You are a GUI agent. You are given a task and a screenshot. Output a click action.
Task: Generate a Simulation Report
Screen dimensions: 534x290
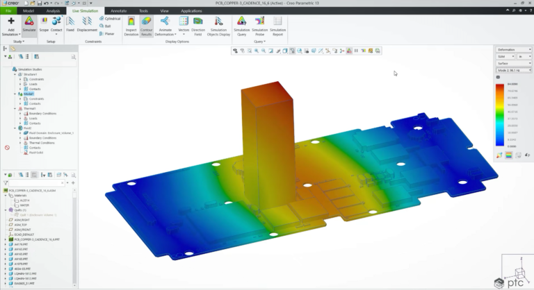click(x=277, y=26)
